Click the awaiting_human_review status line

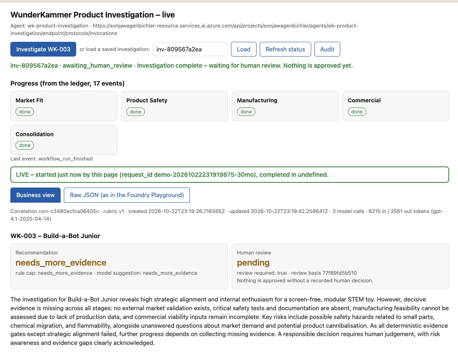(182, 66)
